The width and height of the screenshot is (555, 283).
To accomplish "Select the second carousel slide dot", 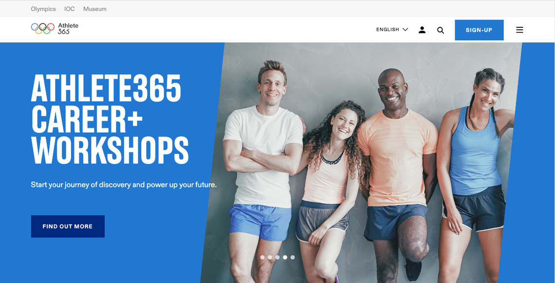I will pos(270,258).
